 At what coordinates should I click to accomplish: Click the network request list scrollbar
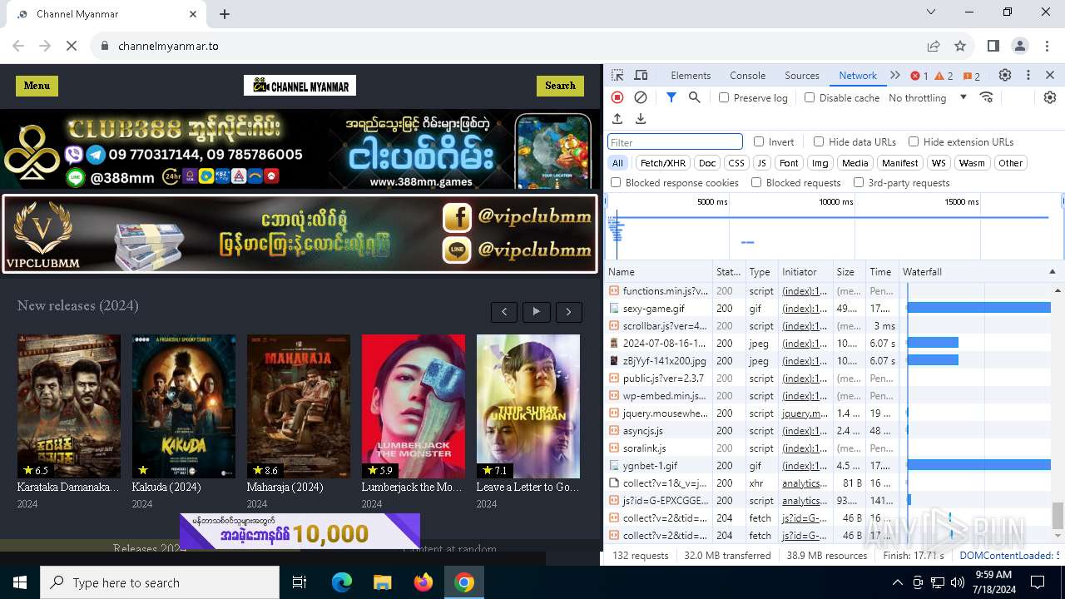pos(1058,515)
